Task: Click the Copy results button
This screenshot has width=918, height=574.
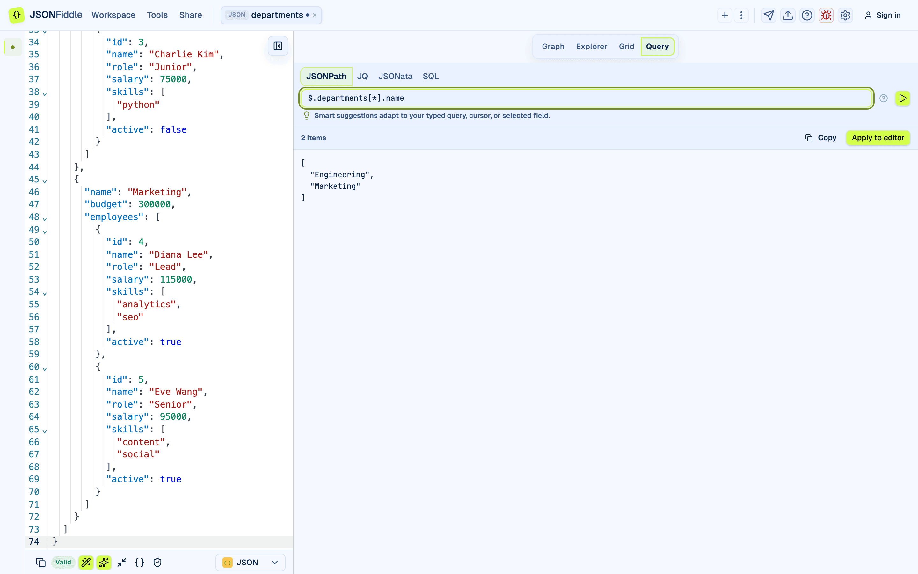Action: (820, 138)
